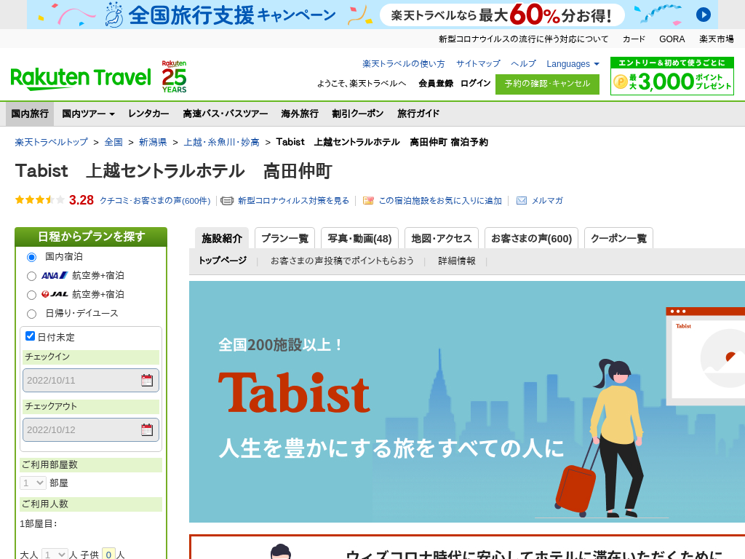Click the 会員登録 link
745x559 pixels.
436,83
